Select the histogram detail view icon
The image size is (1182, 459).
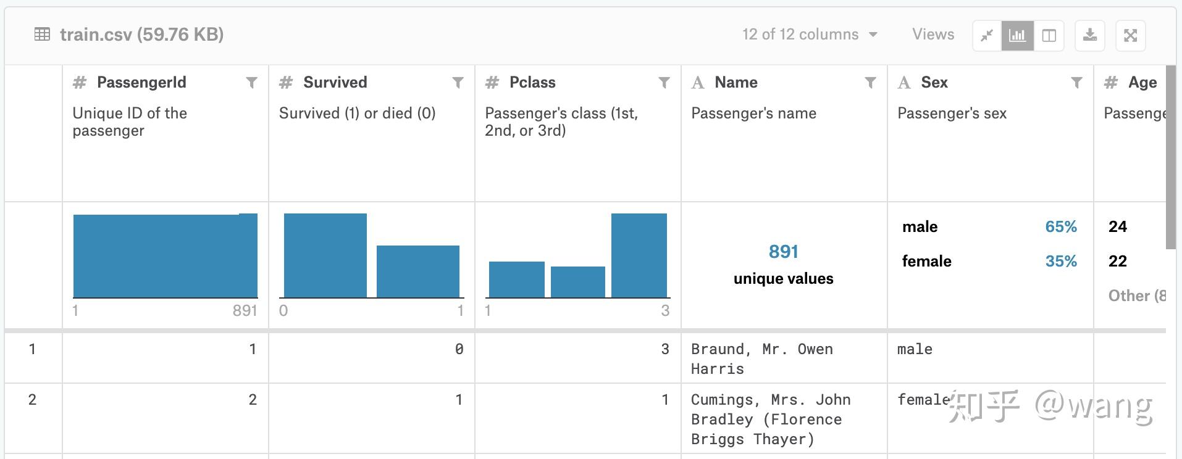click(1017, 35)
